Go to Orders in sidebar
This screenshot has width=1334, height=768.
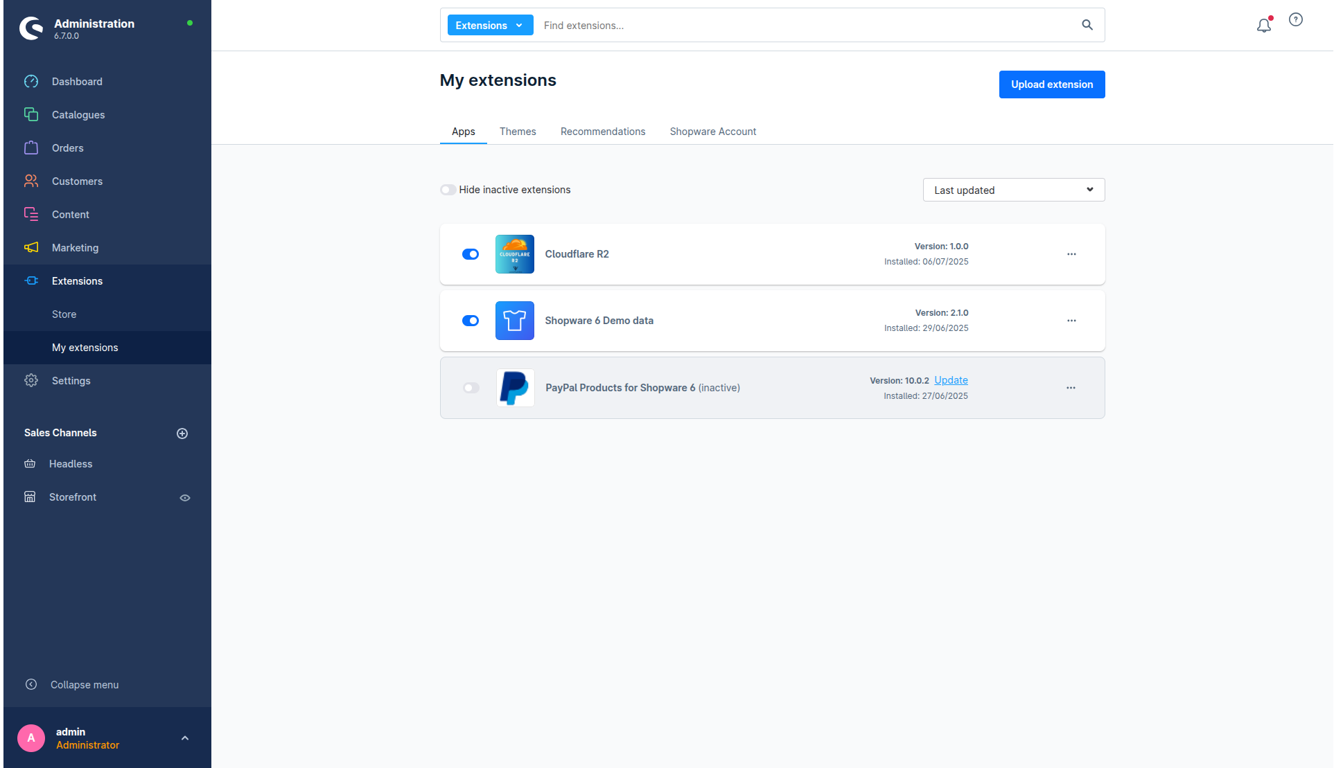[67, 148]
